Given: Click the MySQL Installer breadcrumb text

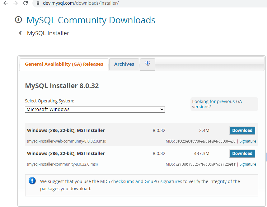Looking at the screenshot, I should (x=48, y=33).
